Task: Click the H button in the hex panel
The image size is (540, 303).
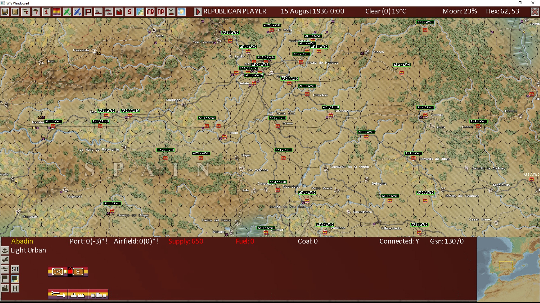Action: coord(15,288)
